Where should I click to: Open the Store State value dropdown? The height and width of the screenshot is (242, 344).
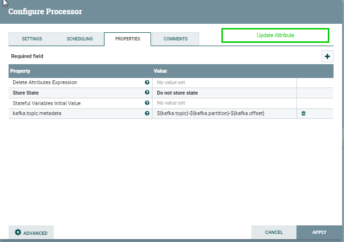tap(224, 93)
